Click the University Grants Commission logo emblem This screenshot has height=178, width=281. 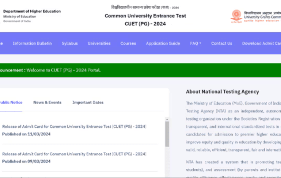pos(236,16)
